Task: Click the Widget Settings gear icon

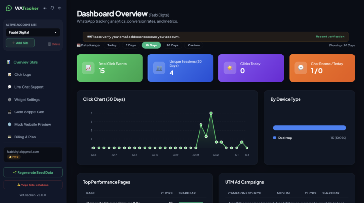Action: pos(9,100)
